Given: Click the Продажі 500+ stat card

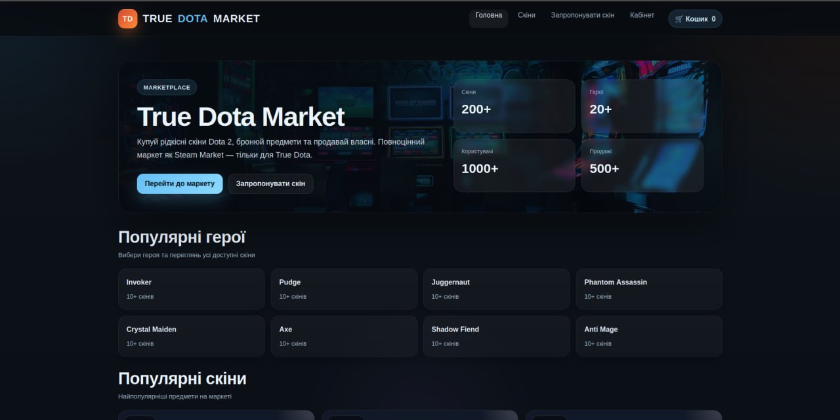Looking at the screenshot, I should pos(642,165).
